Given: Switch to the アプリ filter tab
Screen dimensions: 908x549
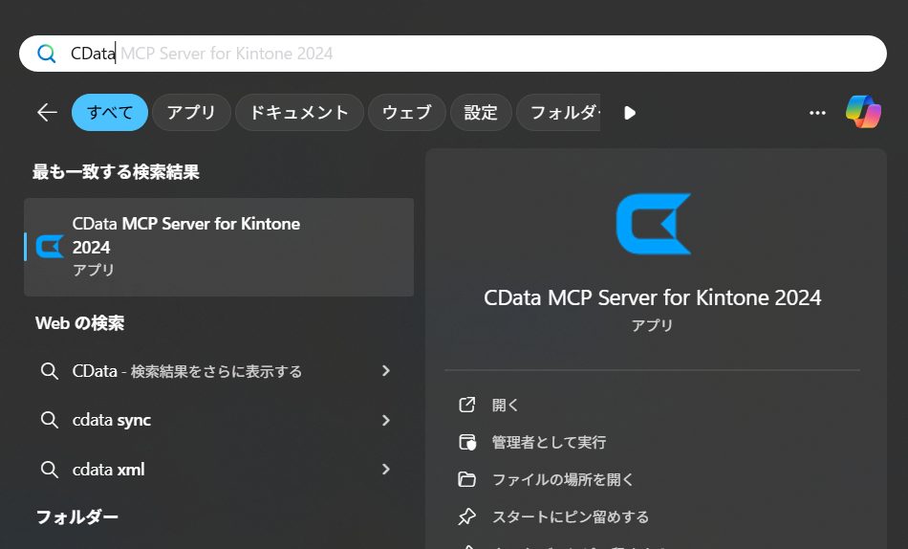Looking at the screenshot, I should pos(191,113).
